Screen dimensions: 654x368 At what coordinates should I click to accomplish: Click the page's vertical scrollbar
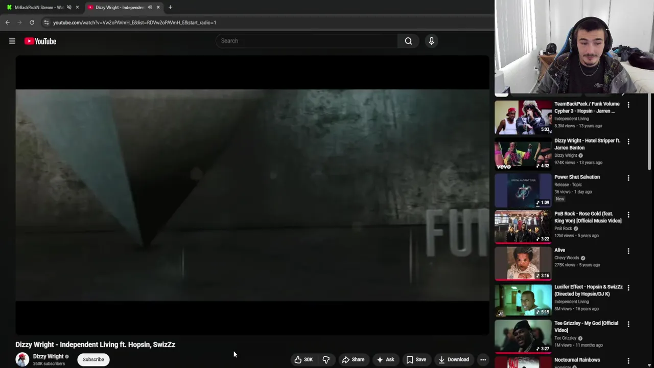[650, 132]
